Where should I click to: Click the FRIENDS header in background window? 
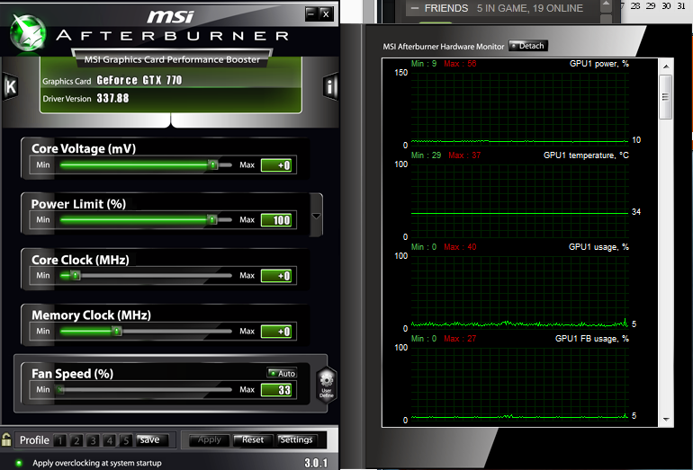(x=446, y=8)
